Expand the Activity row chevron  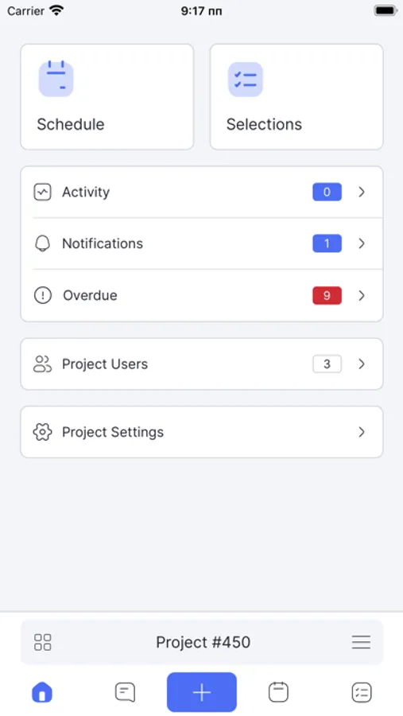(362, 193)
